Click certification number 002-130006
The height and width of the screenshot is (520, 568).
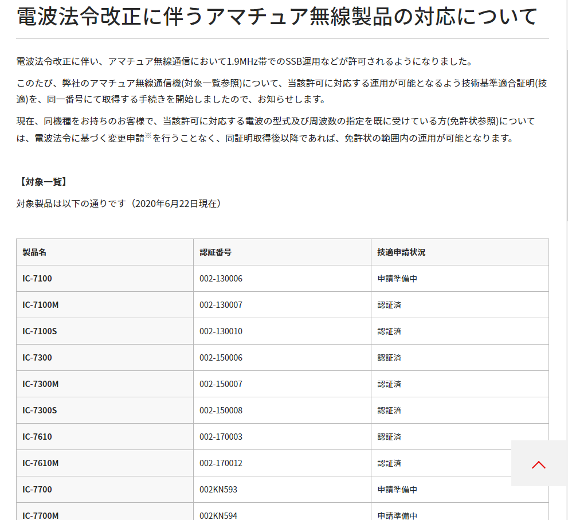[x=221, y=279]
